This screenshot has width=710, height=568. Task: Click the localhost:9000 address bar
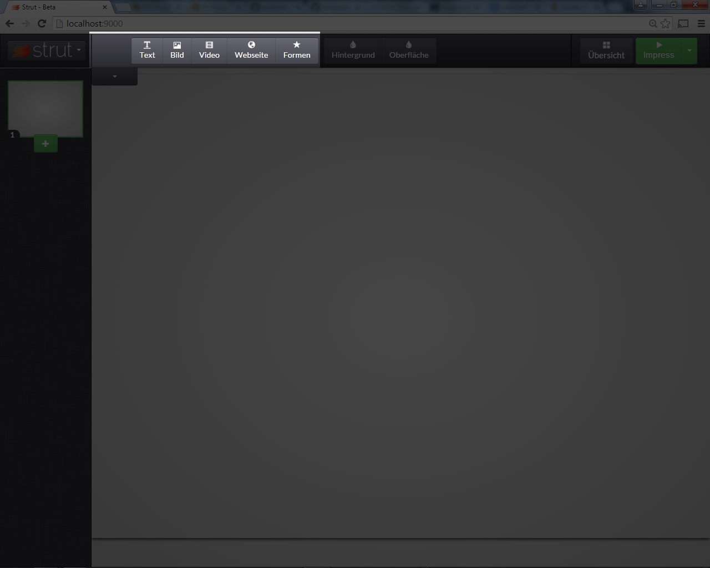coord(333,23)
